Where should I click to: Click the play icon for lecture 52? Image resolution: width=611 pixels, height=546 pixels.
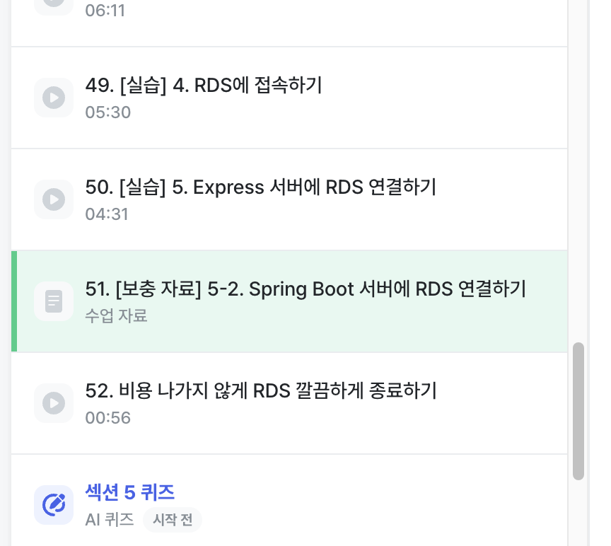point(54,403)
